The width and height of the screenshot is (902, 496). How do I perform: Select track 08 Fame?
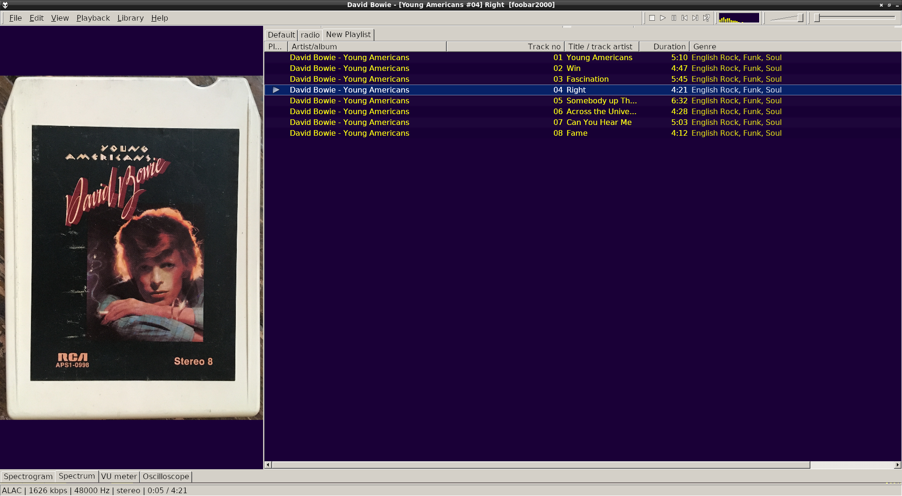(x=583, y=133)
